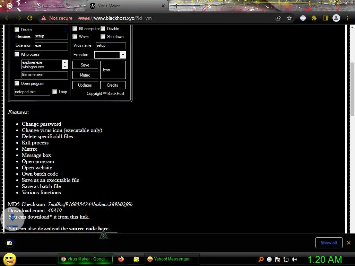Screen dimensions: 355x266
Task: Share this page via share icon
Action: (x=278, y=18)
